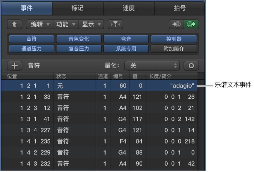Screen dimensions: 254x172
Task: Switch to the 拍号 tab
Action: coord(179,8)
